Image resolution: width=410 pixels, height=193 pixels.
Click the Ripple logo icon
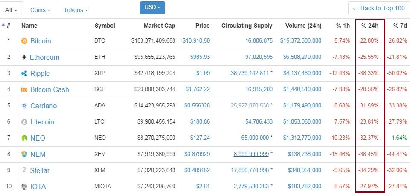[24, 74]
